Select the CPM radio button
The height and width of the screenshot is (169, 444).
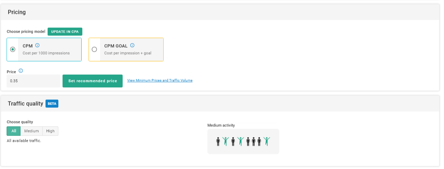point(13,49)
